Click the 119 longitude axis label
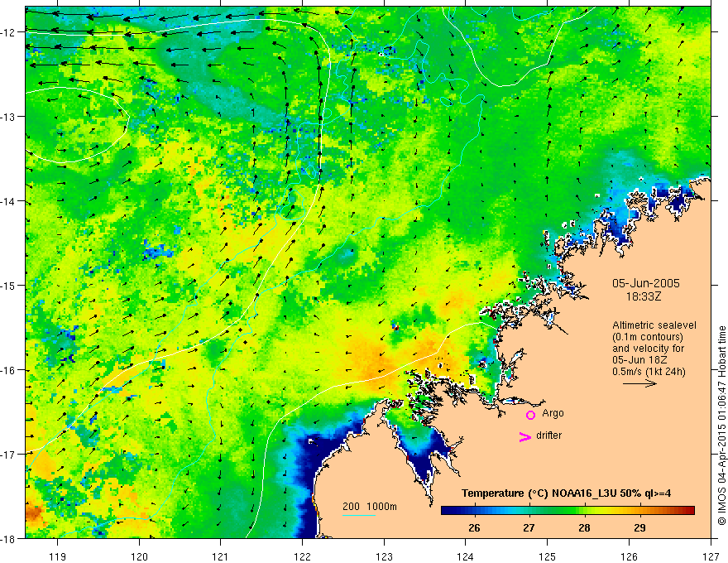728x563 pixels. click(58, 556)
